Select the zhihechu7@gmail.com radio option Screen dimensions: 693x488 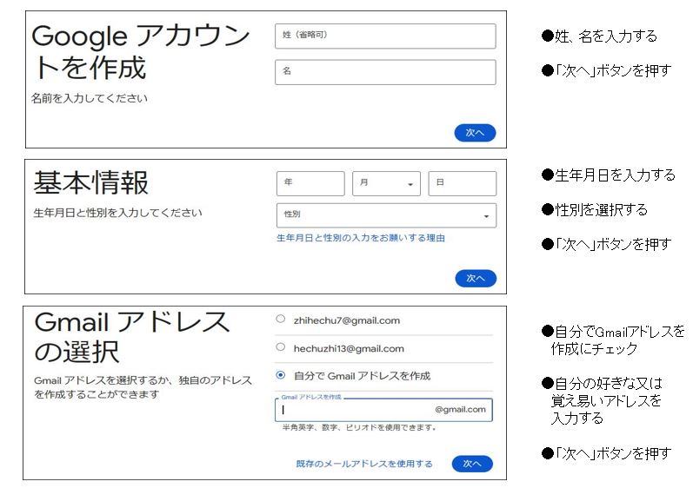click(x=280, y=320)
